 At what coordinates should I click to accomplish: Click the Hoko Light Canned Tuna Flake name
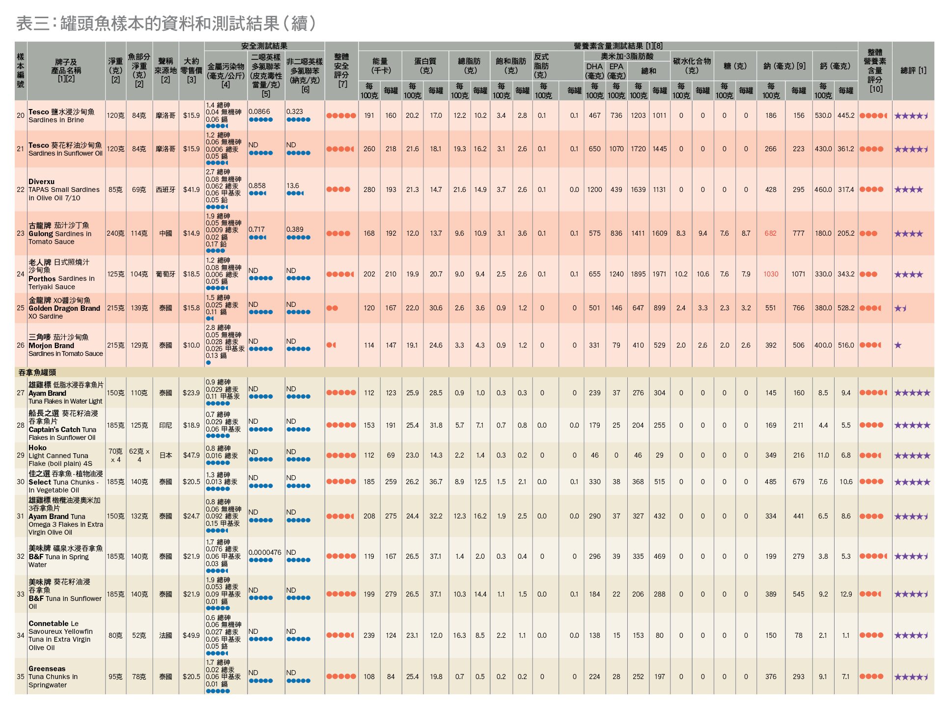point(60,455)
